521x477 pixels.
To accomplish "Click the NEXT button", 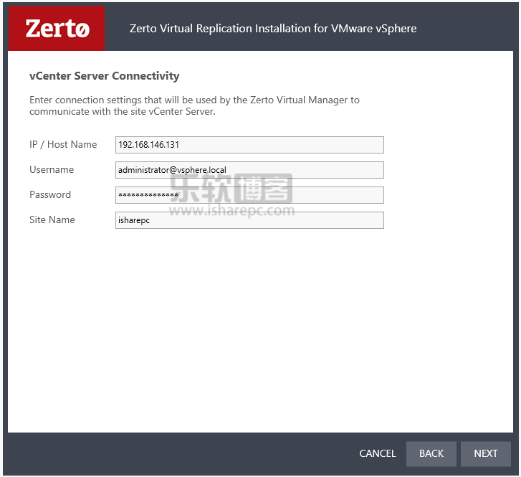I will pyautogui.click(x=485, y=454).
